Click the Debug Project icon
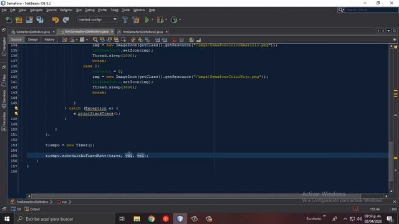 click(160, 20)
